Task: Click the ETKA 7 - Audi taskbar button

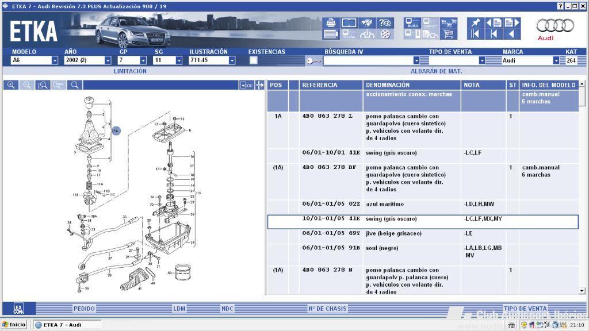Action: coord(67,325)
